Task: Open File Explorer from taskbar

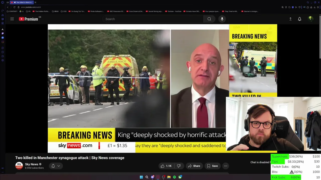Action: 169,177
